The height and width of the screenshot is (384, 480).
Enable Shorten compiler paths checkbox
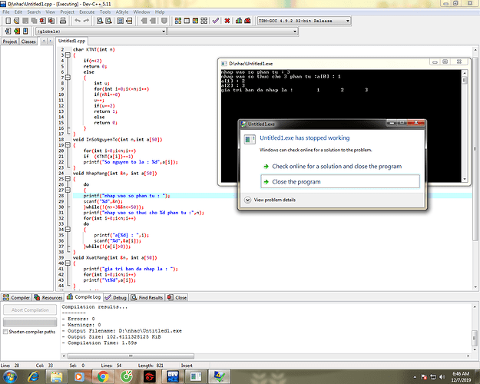(x=5, y=332)
